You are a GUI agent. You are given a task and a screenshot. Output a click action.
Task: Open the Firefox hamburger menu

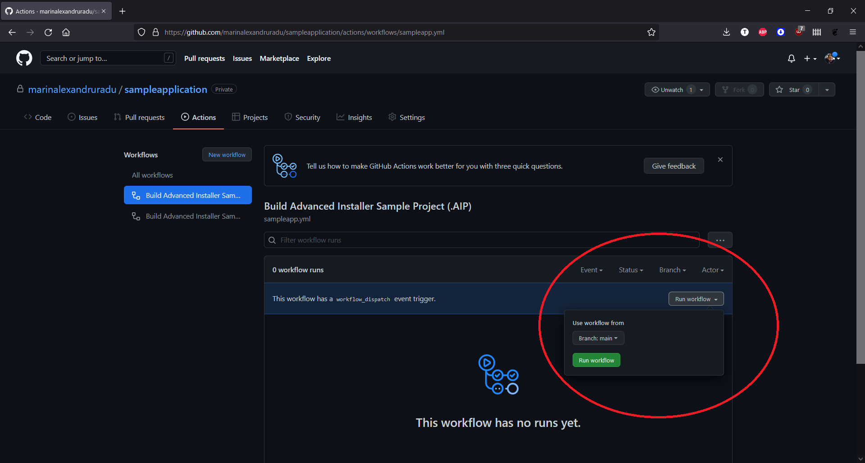(x=853, y=32)
